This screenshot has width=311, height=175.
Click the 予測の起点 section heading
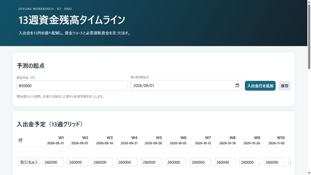pyautogui.click(x=31, y=66)
